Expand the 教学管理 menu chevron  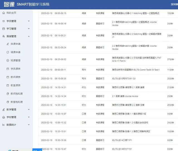(x=29, y=110)
